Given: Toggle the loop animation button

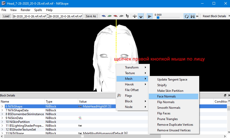Looking at the screenshot, I should tap(186, 16).
